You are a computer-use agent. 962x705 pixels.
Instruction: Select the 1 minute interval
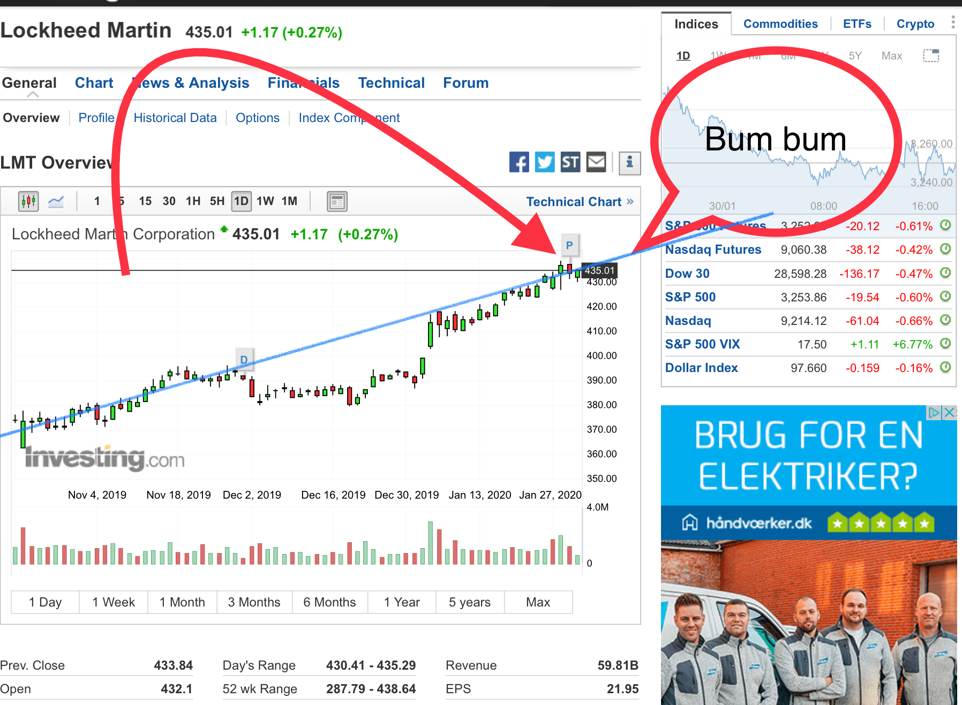pyautogui.click(x=97, y=201)
